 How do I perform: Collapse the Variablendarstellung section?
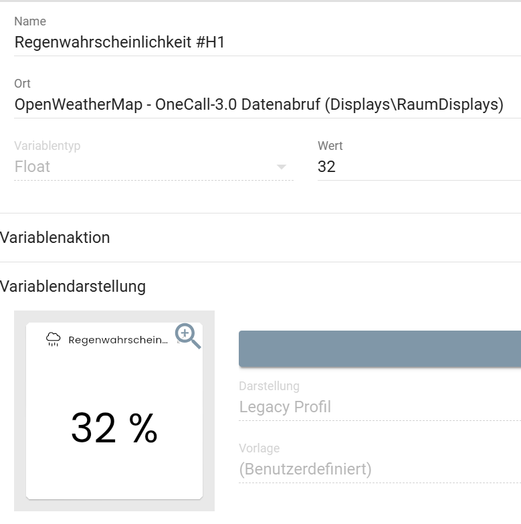(x=73, y=286)
